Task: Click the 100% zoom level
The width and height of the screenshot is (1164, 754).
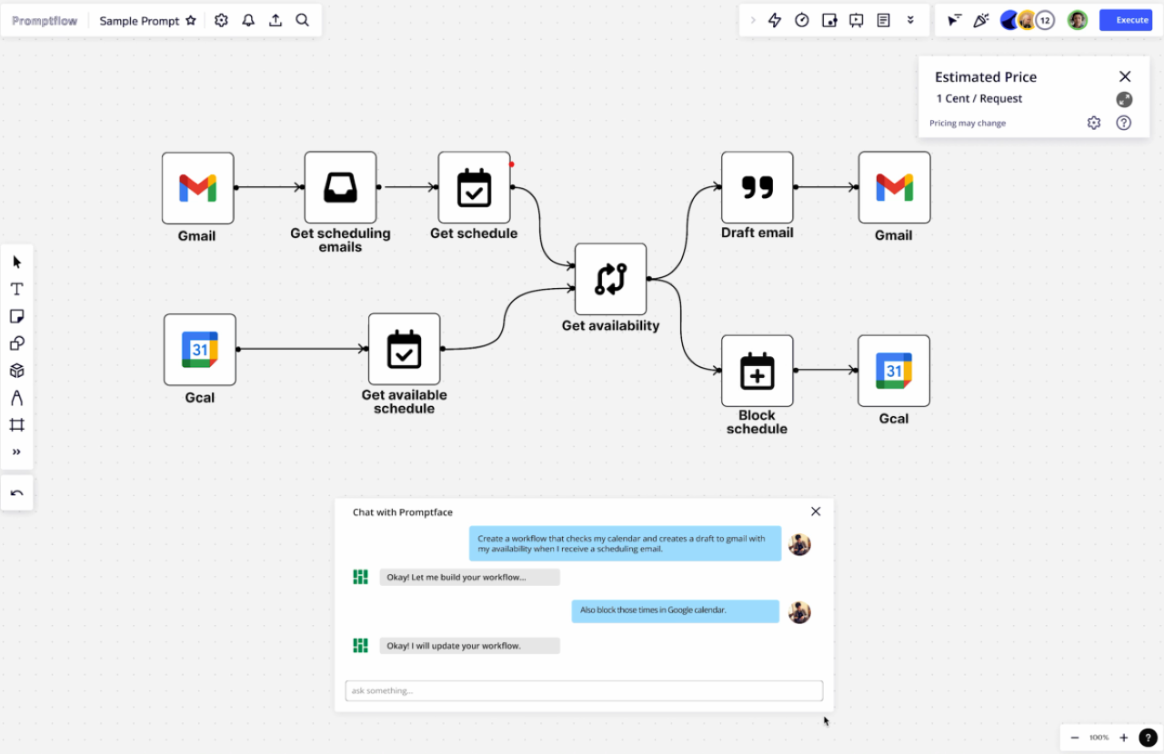Action: (x=1099, y=738)
